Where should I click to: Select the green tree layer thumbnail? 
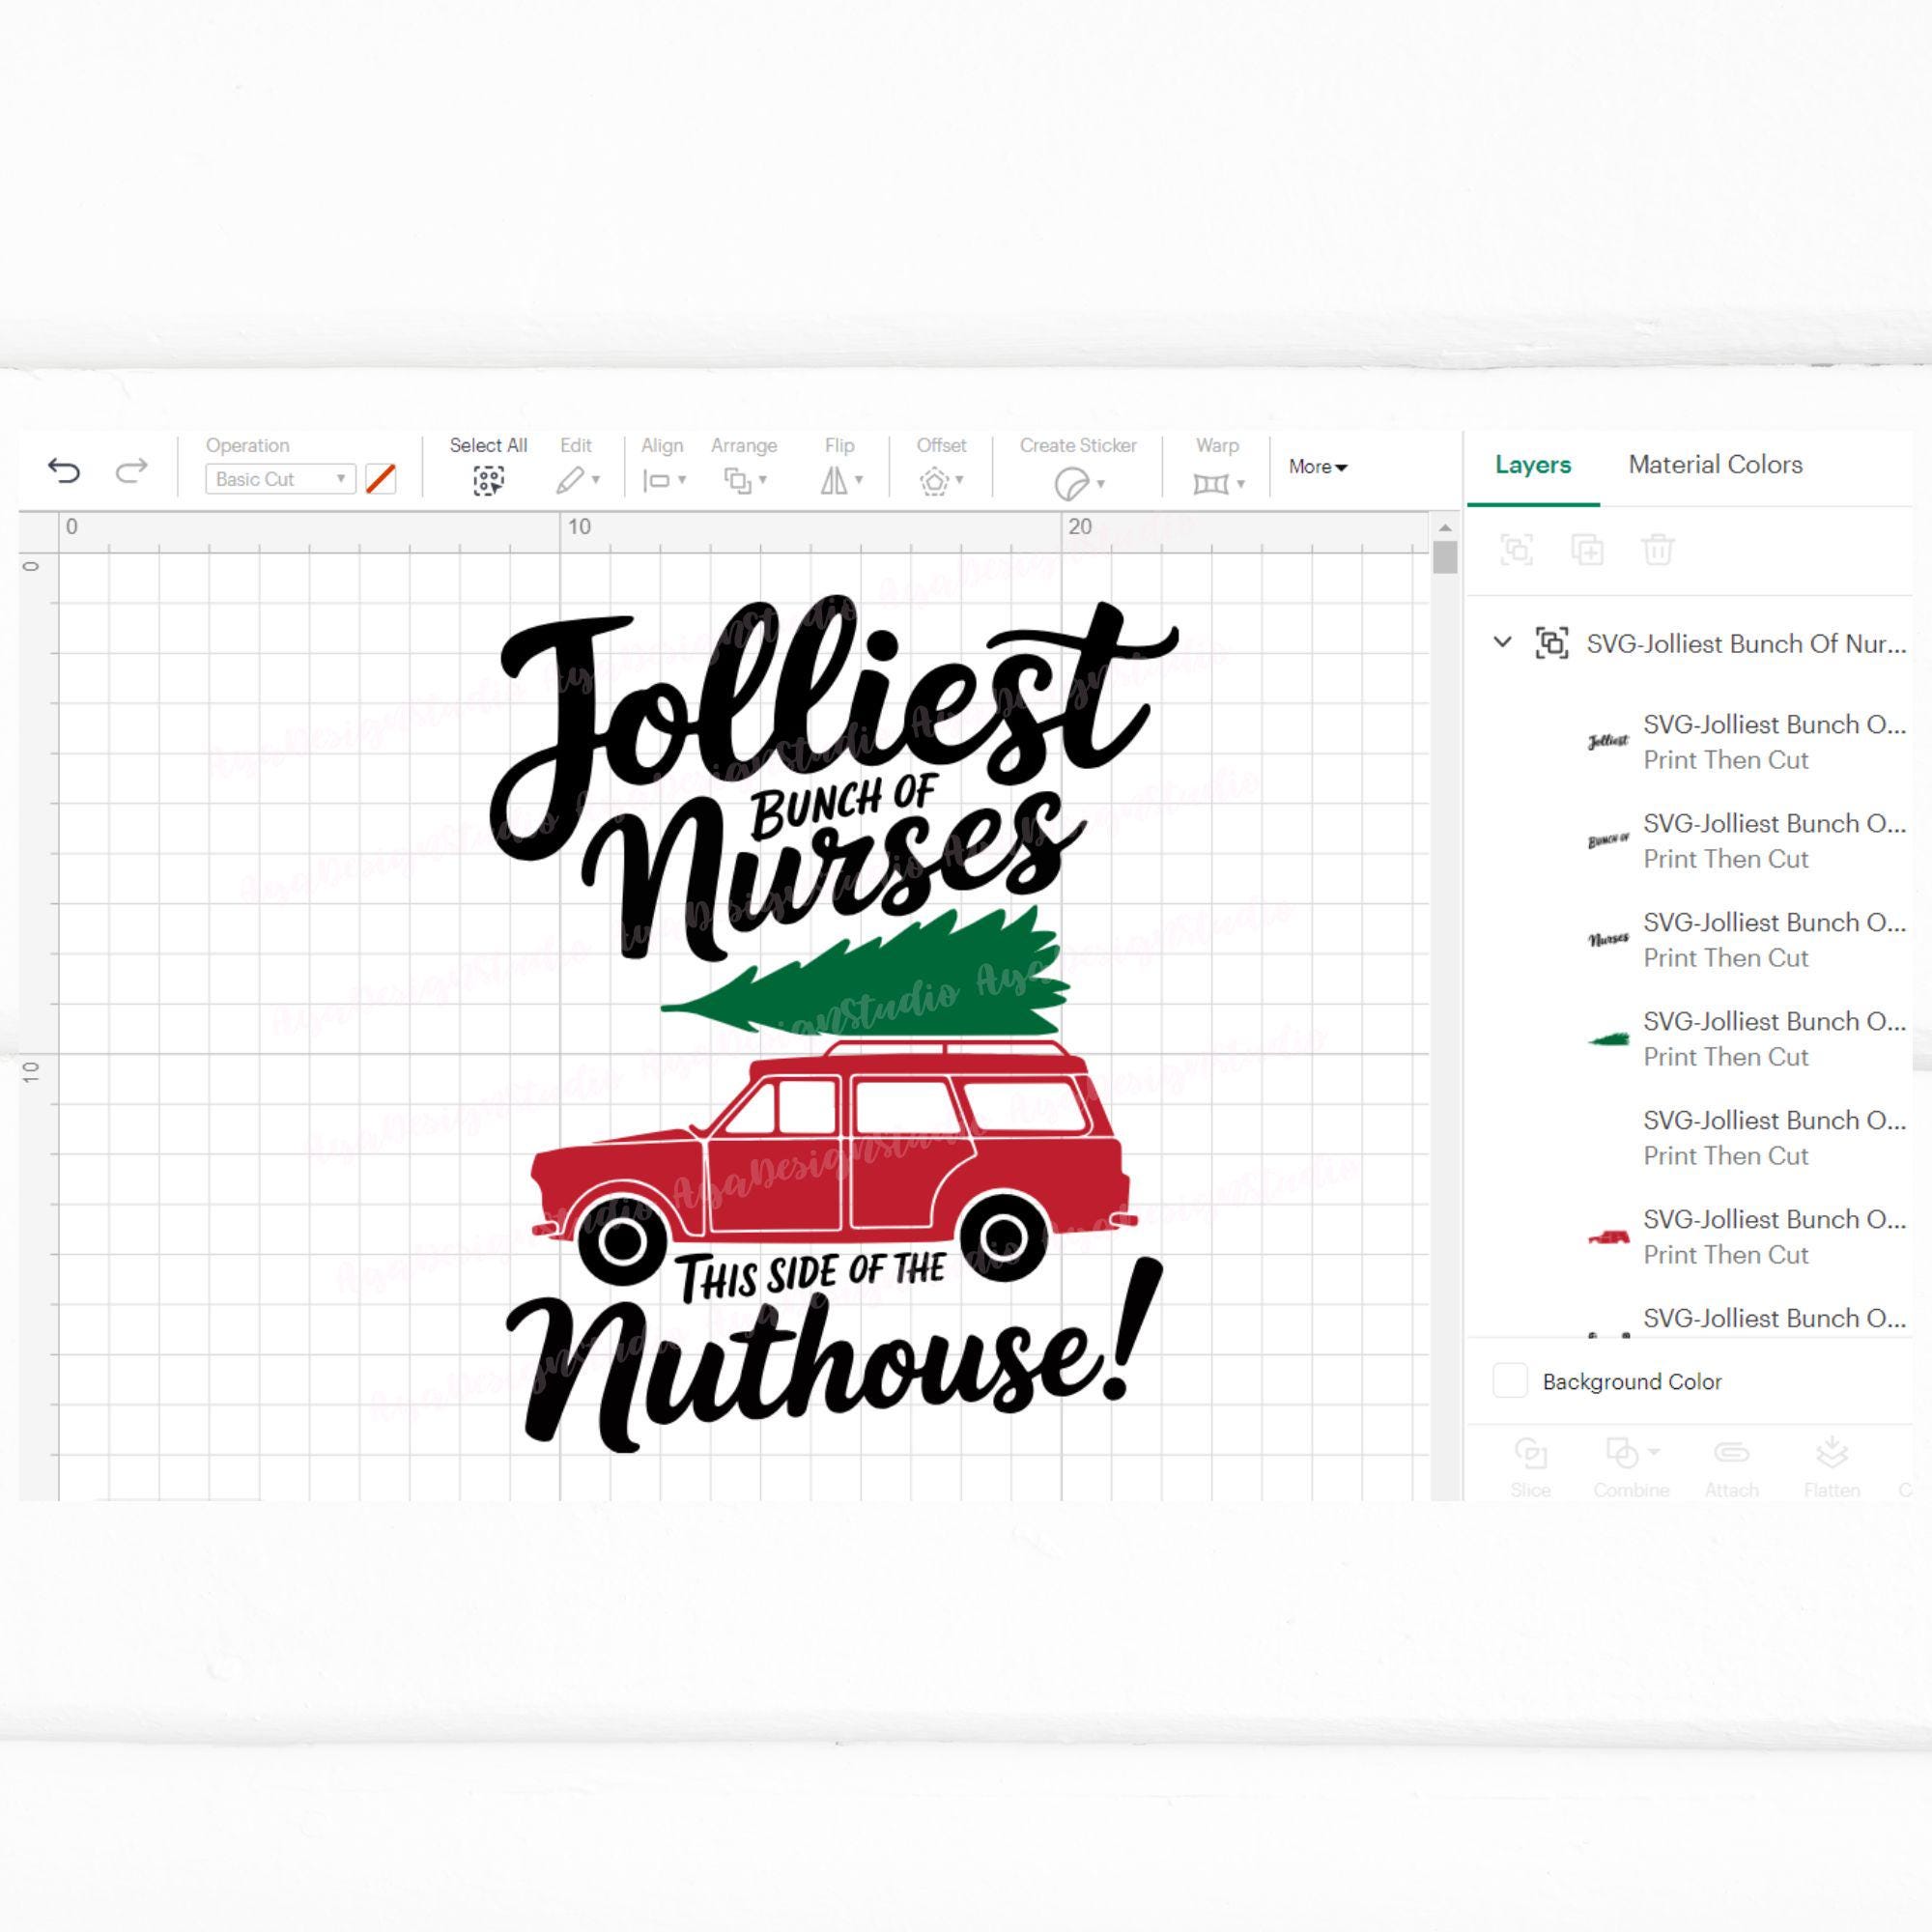click(x=1608, y=1039)
